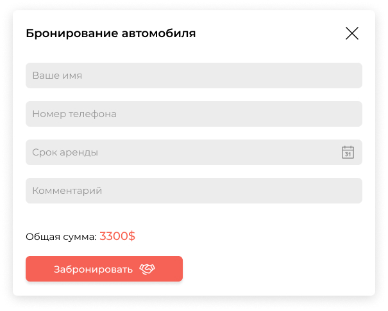Click the empty right side of the comment field

[272, 191]
